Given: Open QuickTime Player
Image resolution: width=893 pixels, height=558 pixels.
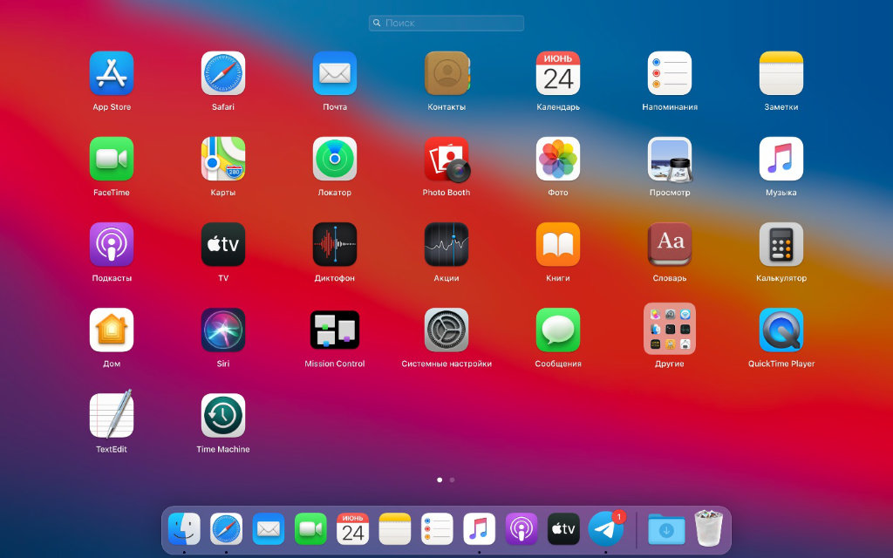Looking at the screenshot, I should pos(781,330).
